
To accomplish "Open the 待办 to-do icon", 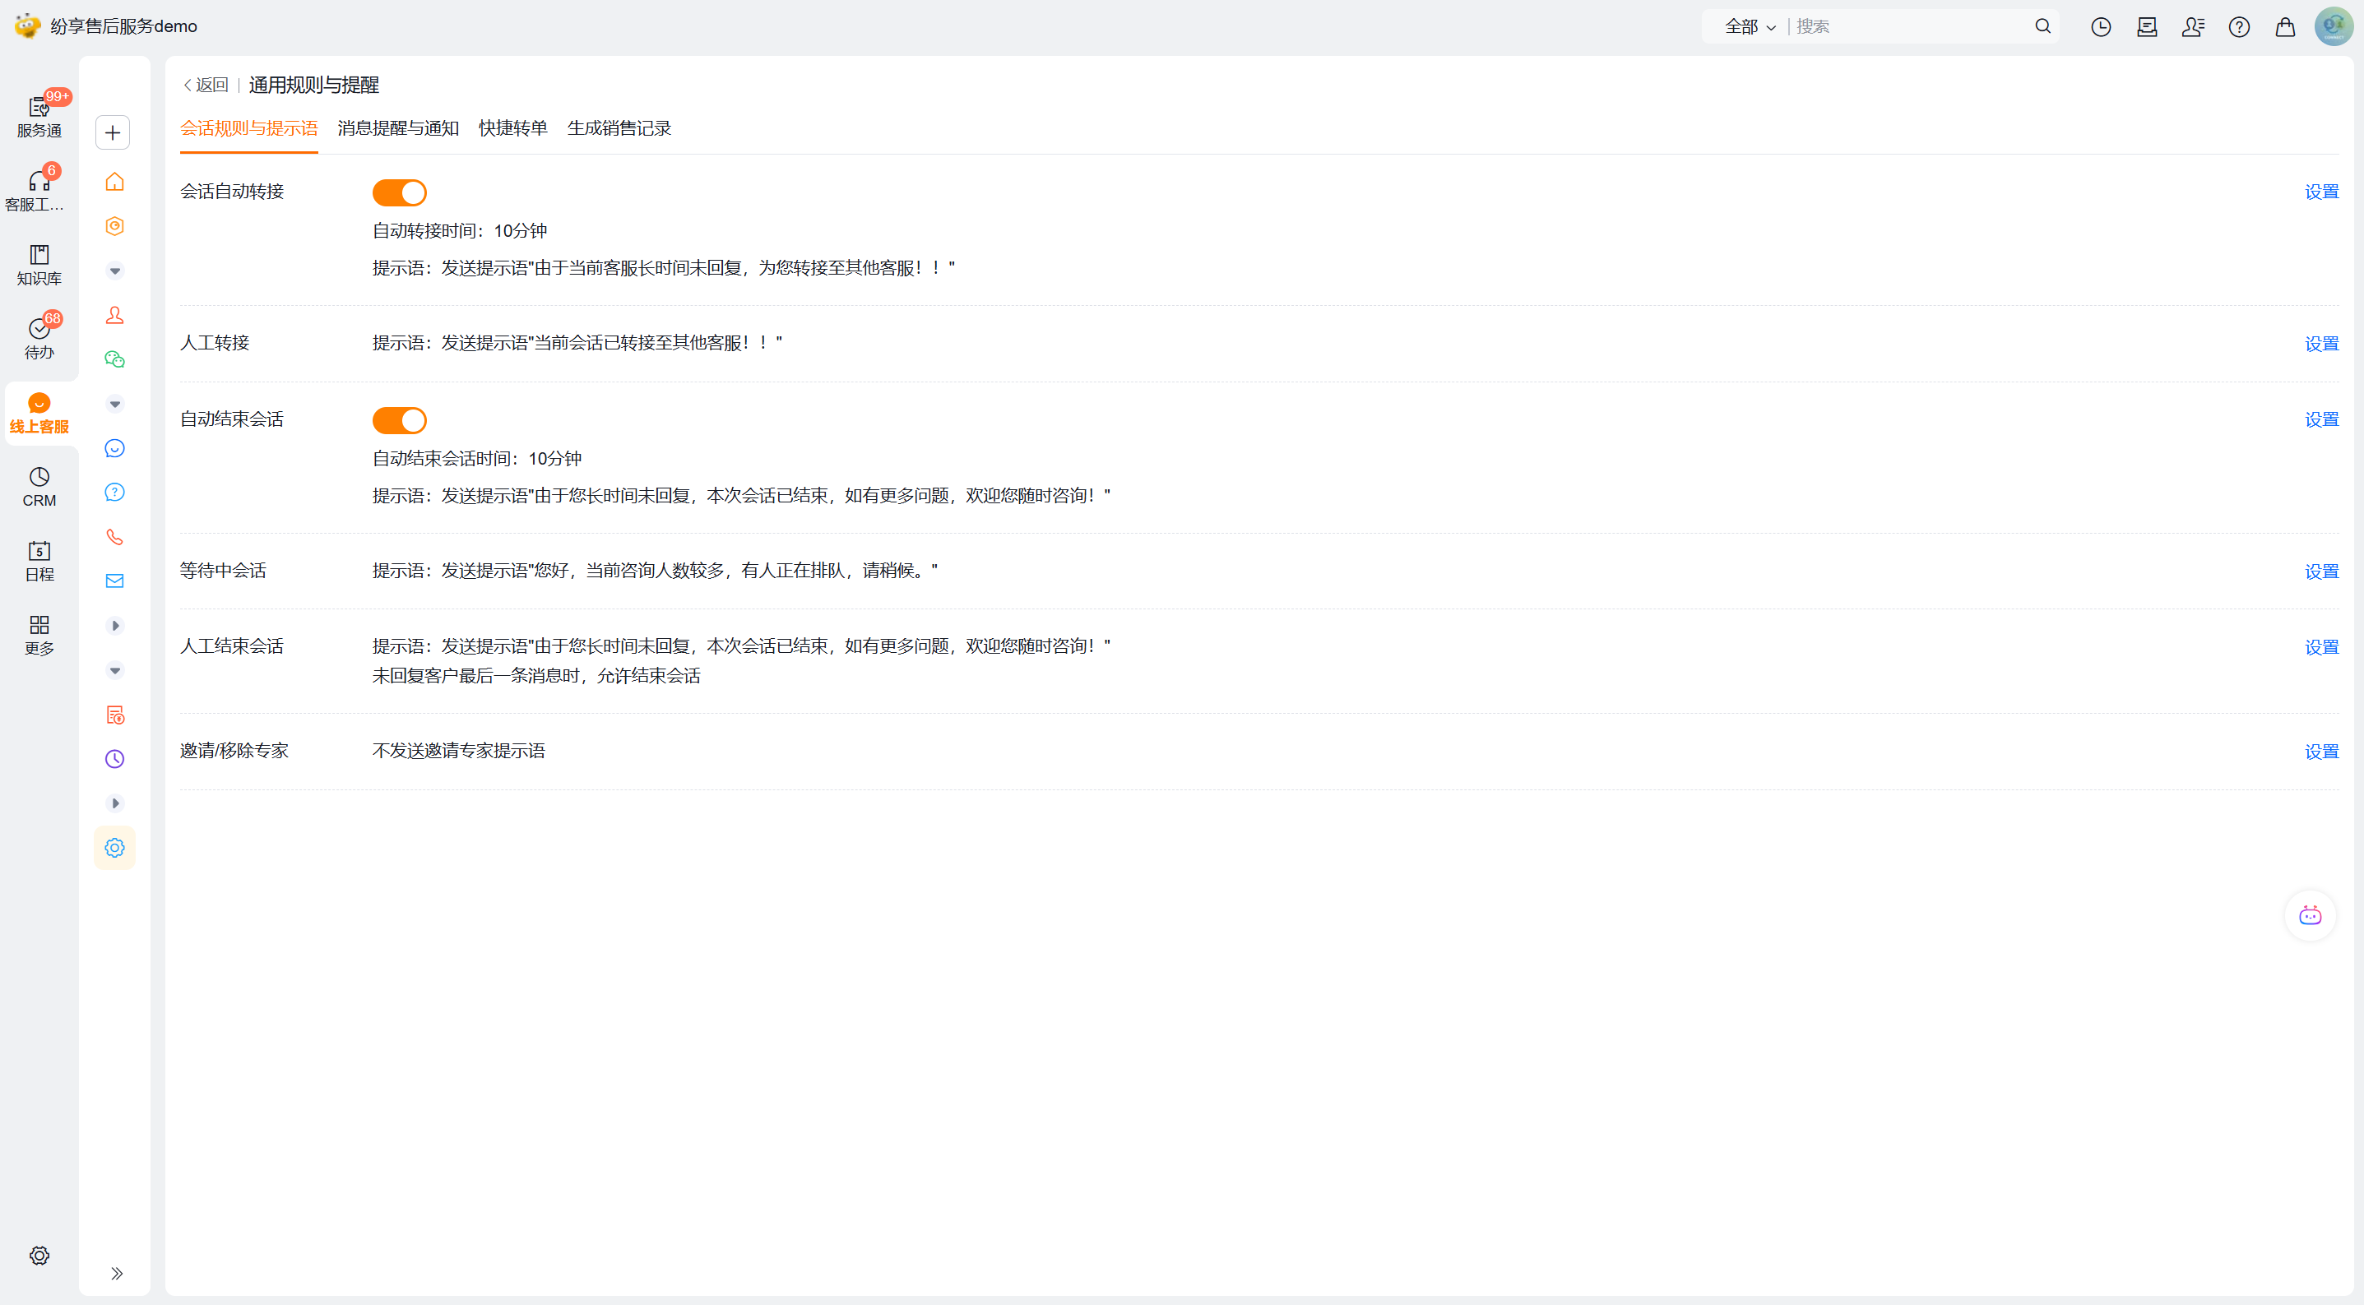I will pos(39,338).
